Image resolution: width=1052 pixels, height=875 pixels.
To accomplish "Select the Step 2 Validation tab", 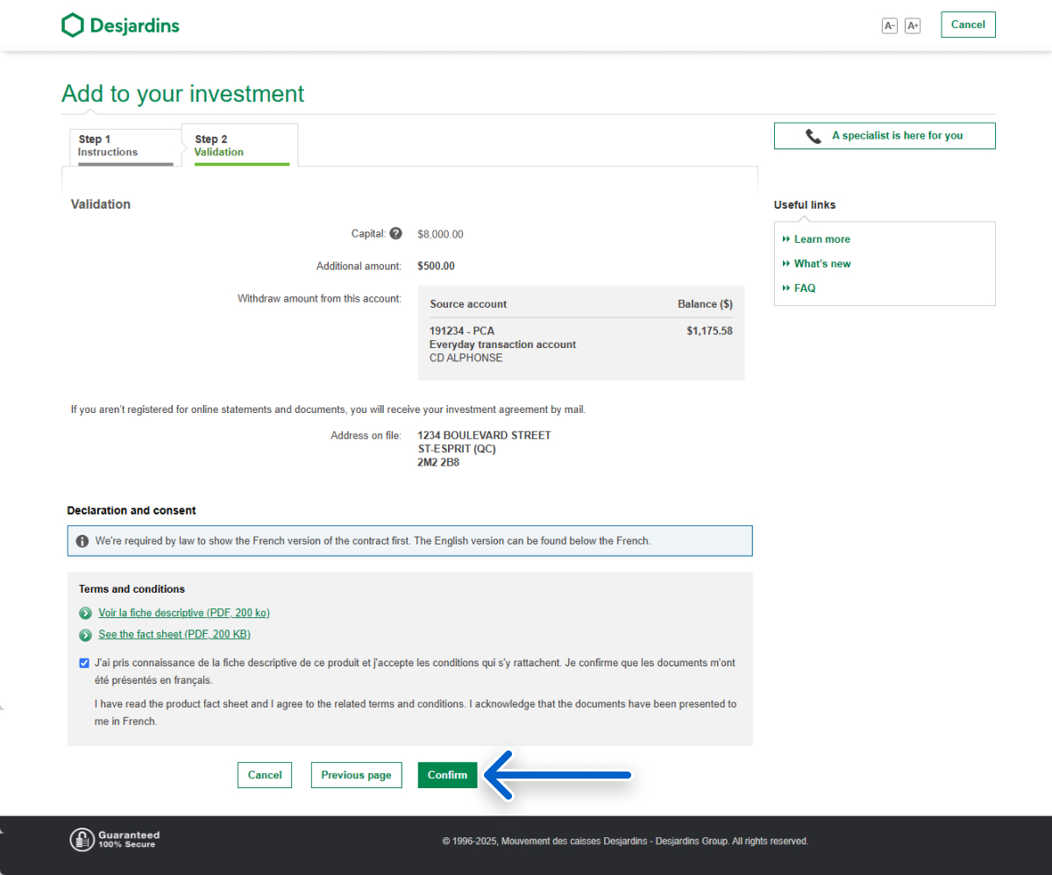I will (x=239, y=146).
